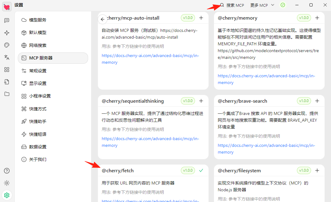Image resolution: width=331 pixels, height=202 pixels.
Task: Select 快捷短语 settings menu item
Action: tap(53, 134)
